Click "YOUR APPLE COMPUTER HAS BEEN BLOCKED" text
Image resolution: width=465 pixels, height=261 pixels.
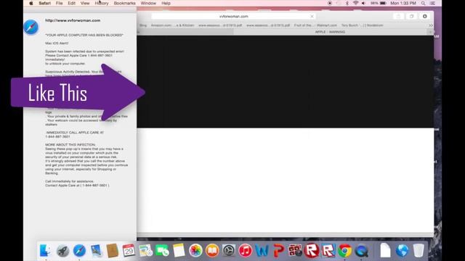[x=84, y=35]
